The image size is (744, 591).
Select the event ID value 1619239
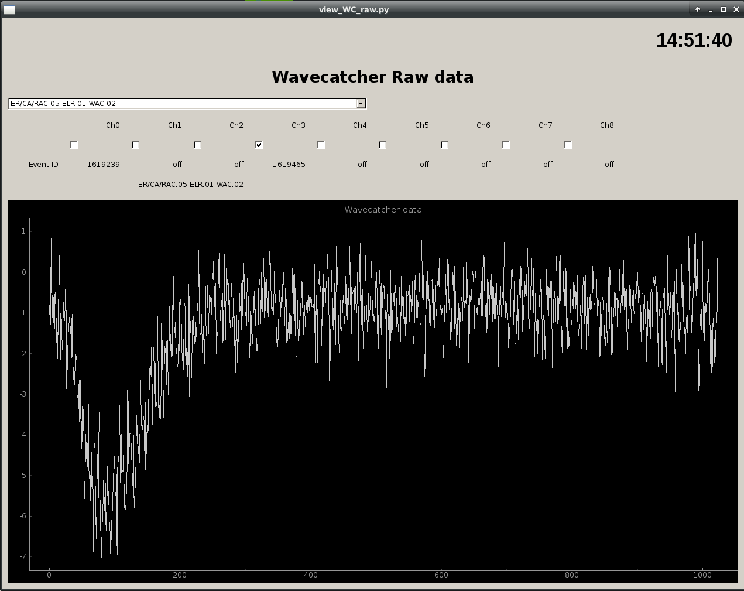pyautogui.click(x=103, y=165)
